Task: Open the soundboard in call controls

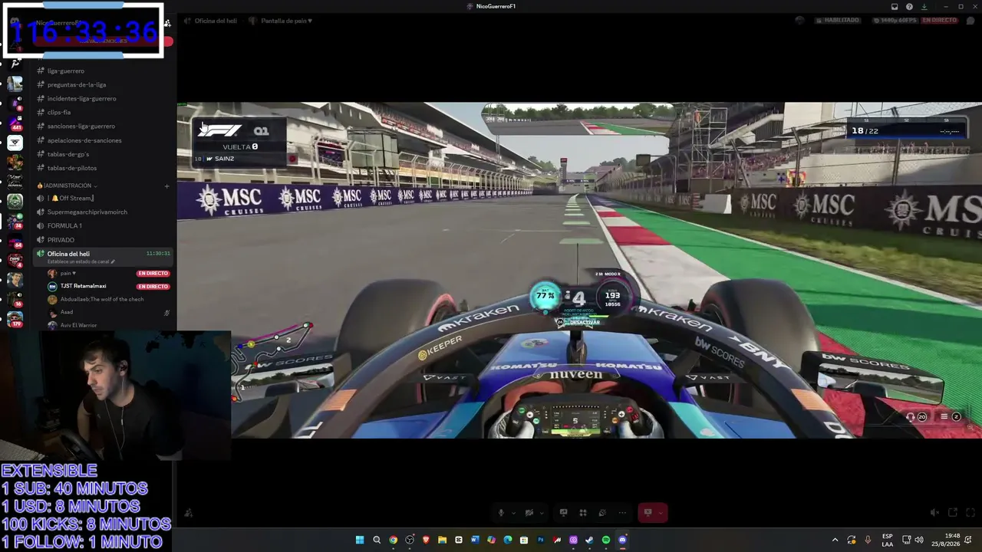Action: point(602,513)
